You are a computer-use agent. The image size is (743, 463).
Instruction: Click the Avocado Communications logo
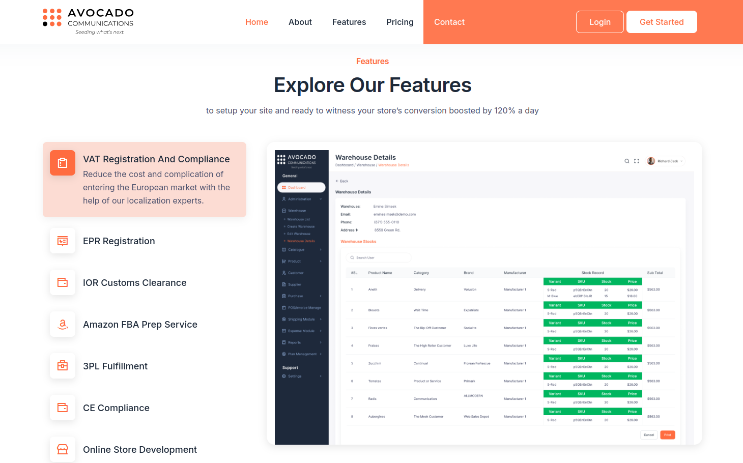click(x=88, y=22)
